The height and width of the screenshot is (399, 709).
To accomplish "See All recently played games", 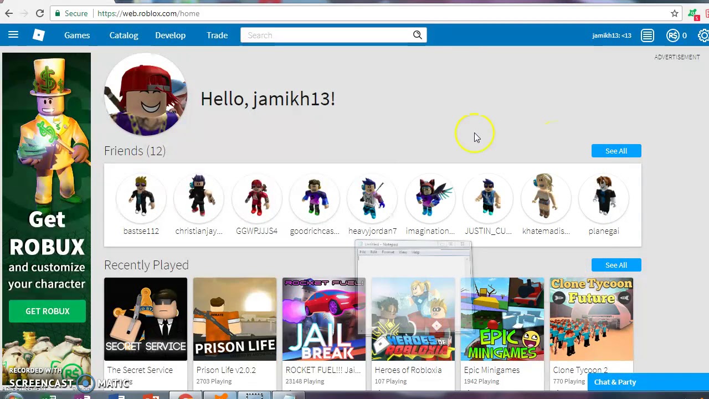I will click(616, 265).
